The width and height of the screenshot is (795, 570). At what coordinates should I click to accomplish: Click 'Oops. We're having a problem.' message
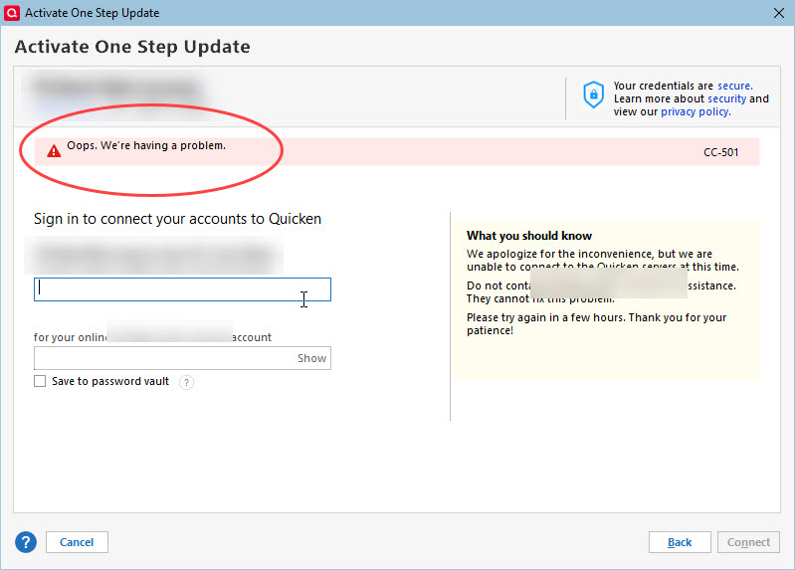point(146,145)
